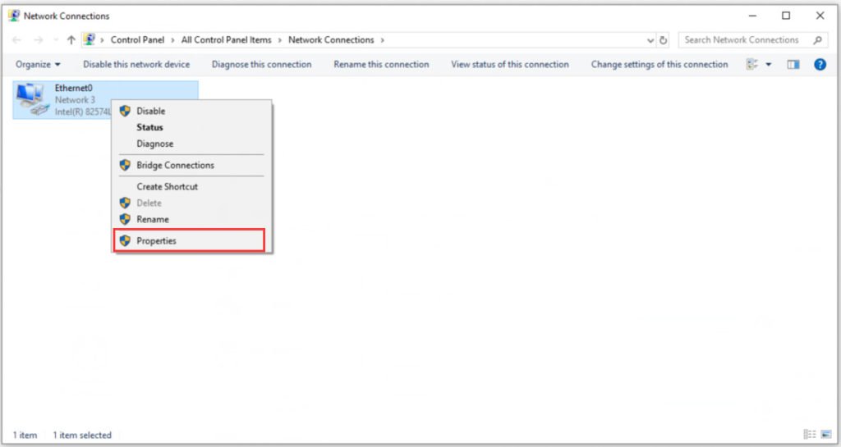Screen dimensions: 841x447
Task: Open the Organize dropdown
Action: click(x=38, y=64)
